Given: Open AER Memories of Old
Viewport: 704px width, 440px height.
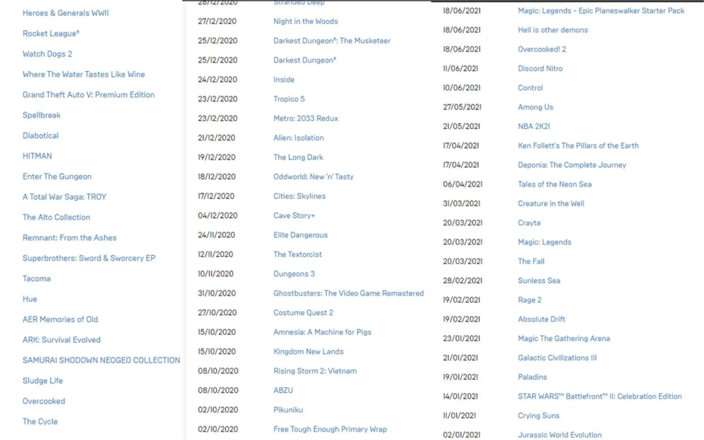Looking at the screenshot, I should tap(60, 319).
